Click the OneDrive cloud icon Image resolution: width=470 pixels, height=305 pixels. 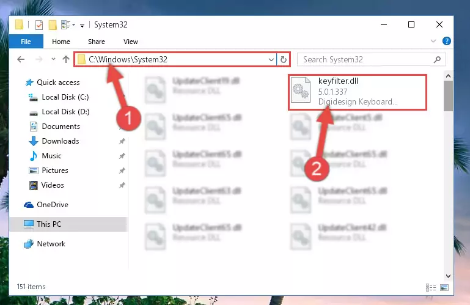tap(29, 205)
